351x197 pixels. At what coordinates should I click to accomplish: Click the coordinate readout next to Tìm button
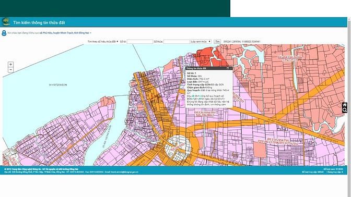pyautogui.click(x=242, y=42)
